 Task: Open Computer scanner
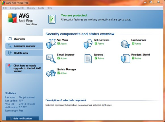click(24, 46)
